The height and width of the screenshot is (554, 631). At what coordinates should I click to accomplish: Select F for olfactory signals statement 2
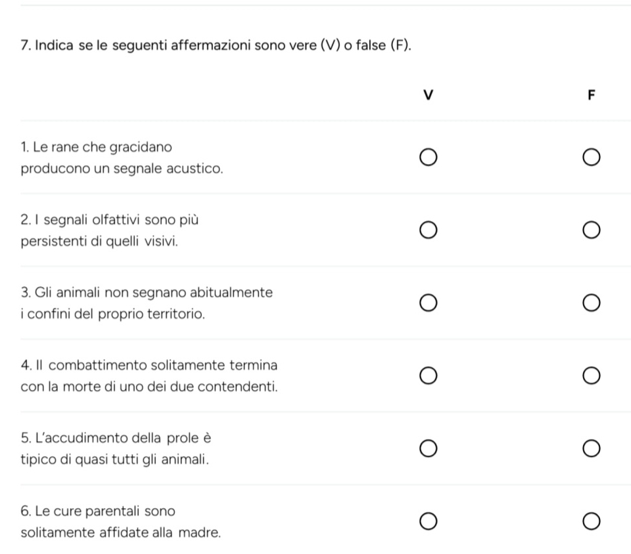coord(591,230)
